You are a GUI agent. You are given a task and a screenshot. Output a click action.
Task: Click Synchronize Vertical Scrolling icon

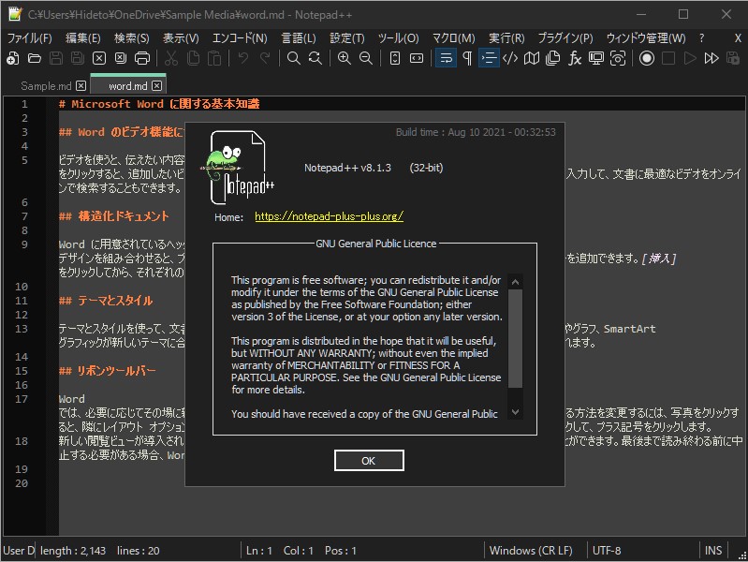coord(394,58)
